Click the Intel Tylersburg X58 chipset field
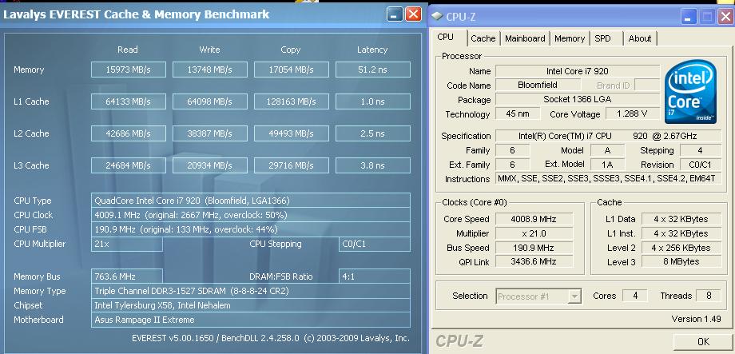Image resolution: width=735 pixels, height=354 pixels. 251,305
